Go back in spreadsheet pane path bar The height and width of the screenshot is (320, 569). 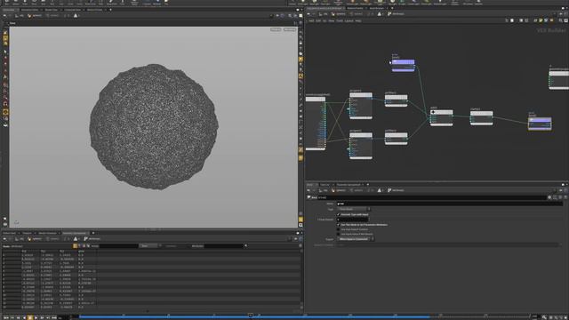[4, 239]
